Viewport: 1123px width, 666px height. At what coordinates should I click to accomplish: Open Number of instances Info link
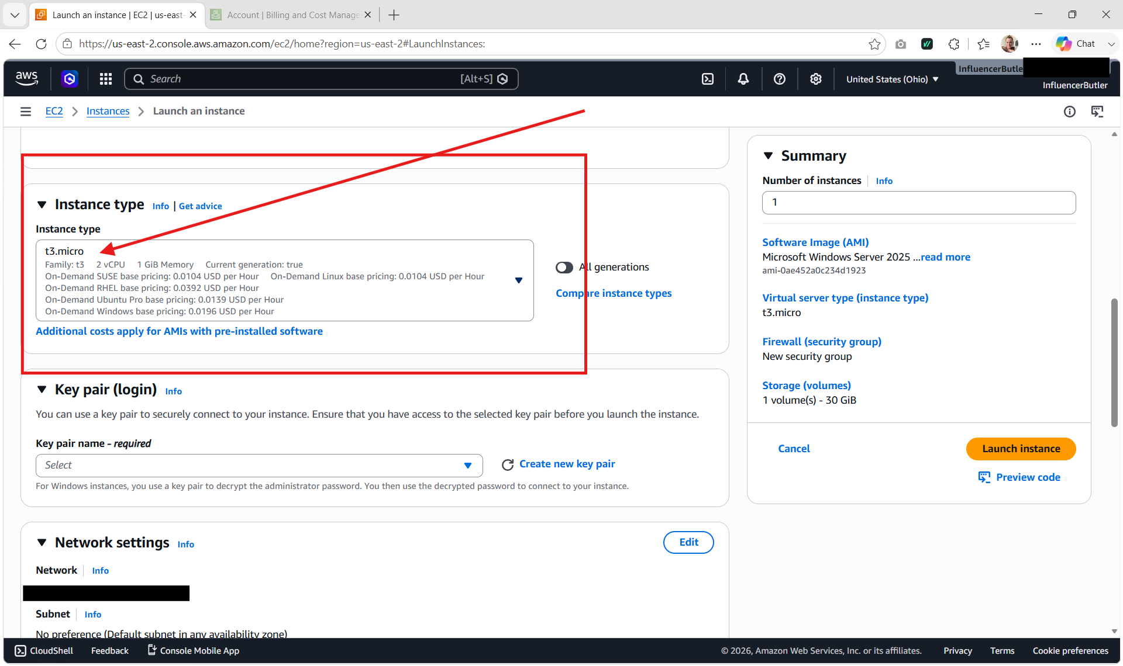pyautogui.click(x=884, y=181)
